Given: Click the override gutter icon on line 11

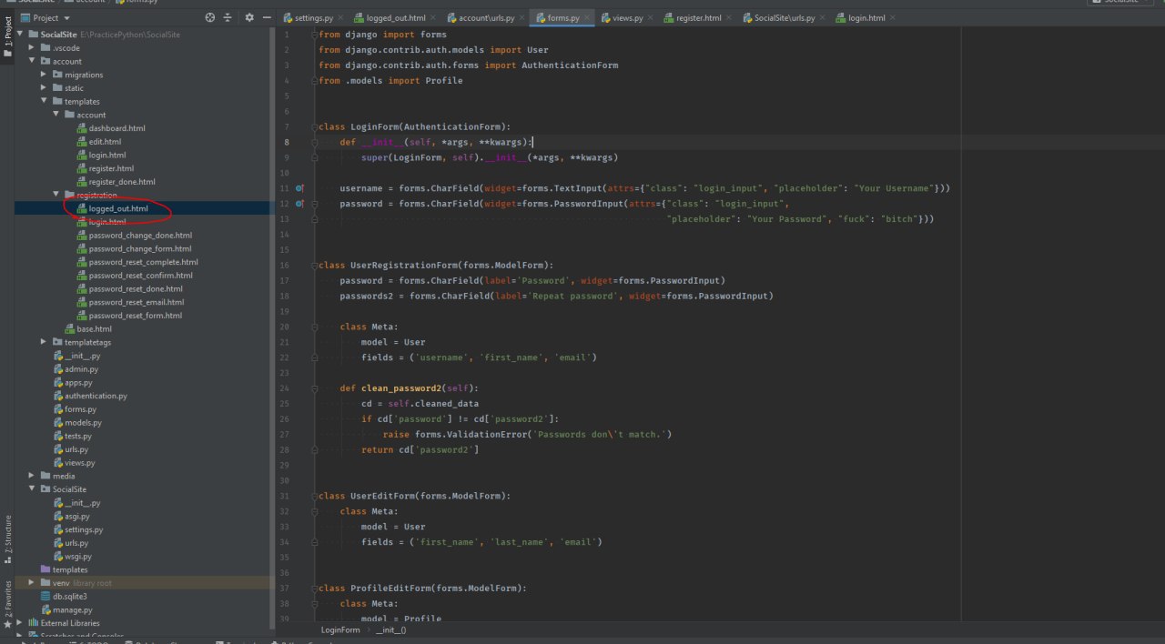Looking at the screenshot, I should click(x=299, y=188).
